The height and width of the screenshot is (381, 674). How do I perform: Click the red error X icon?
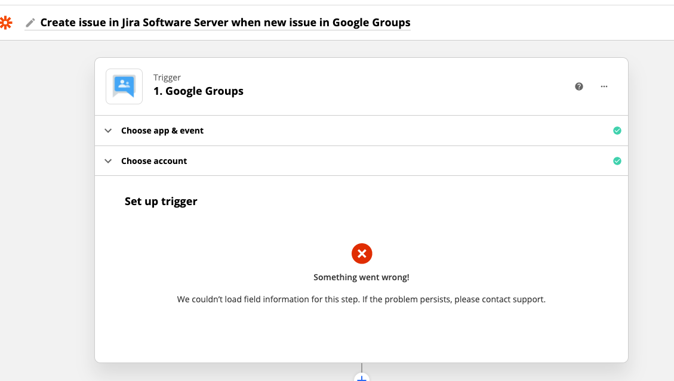coord(362,253)
